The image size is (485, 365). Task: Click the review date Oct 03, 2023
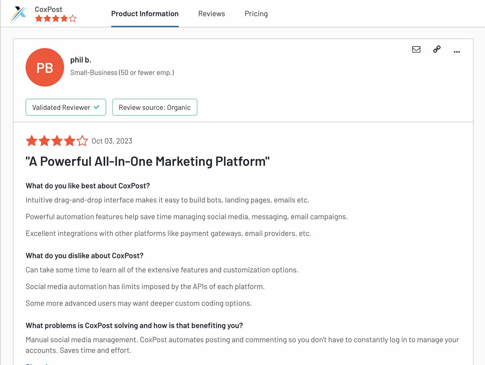coord(112,141)
